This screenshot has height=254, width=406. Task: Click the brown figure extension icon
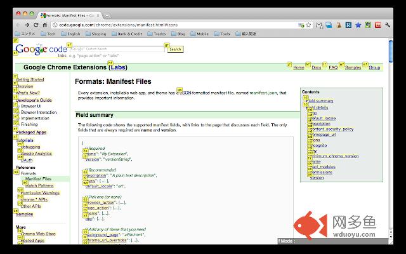tap(339, 25)
